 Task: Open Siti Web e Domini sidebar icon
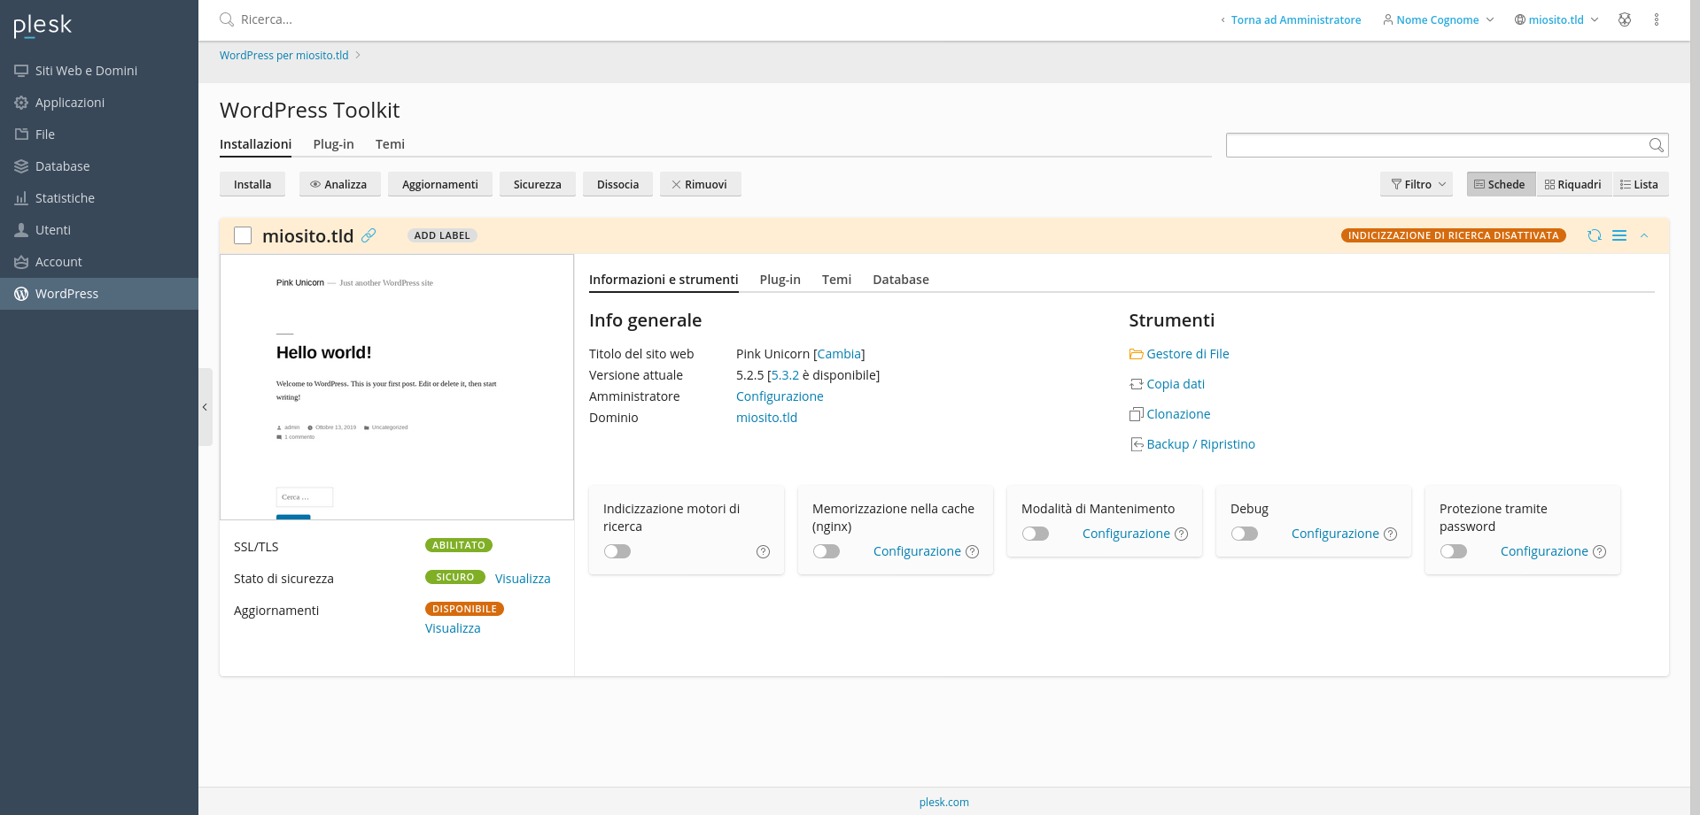pyautogui.click(x=21, y=71)
